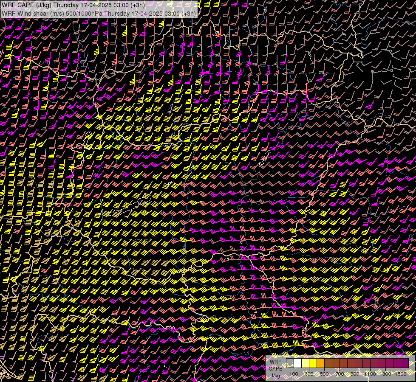
Task: Select the white CAPE legend swatch
Action: 298,363
